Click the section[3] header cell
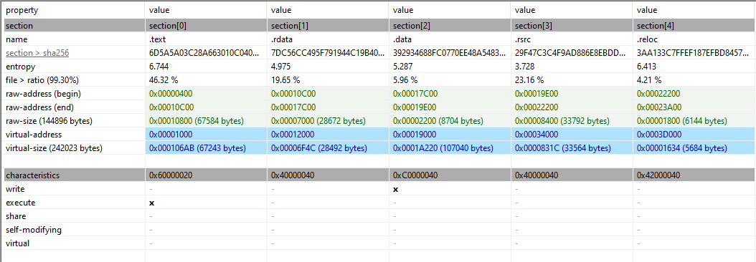 pyautogui.click(x=572, y=26)
